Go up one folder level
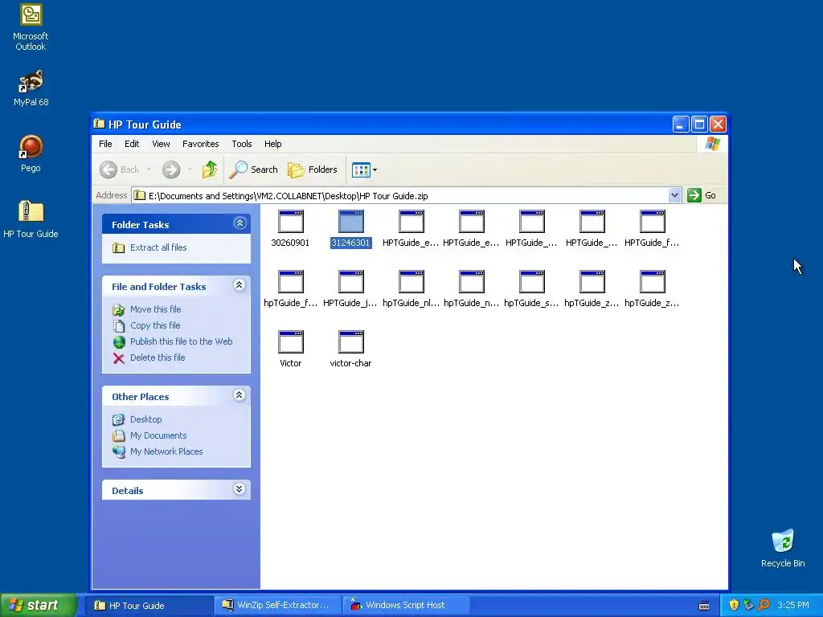Screen dimensions: 823x617 [x=210, y=170]
